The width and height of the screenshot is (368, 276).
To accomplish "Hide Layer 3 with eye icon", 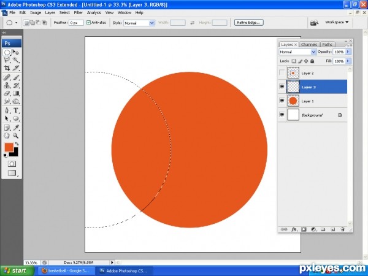I will [282, 86].
